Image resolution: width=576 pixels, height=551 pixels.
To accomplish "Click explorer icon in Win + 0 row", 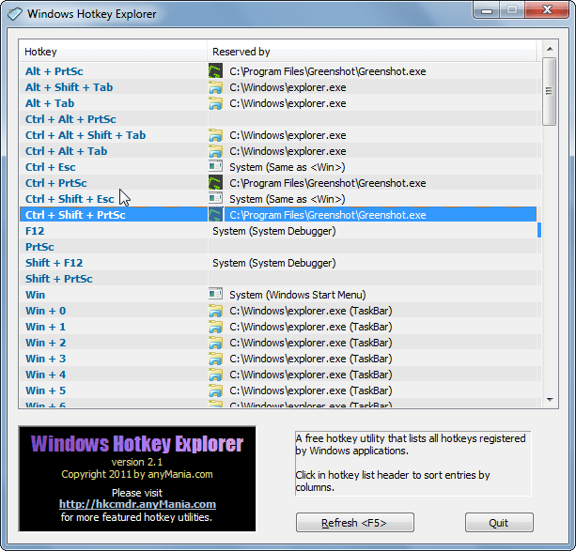I will tap(215, 311).
